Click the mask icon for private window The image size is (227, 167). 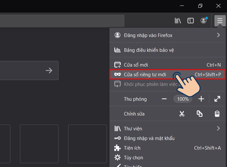pos(117,75)
